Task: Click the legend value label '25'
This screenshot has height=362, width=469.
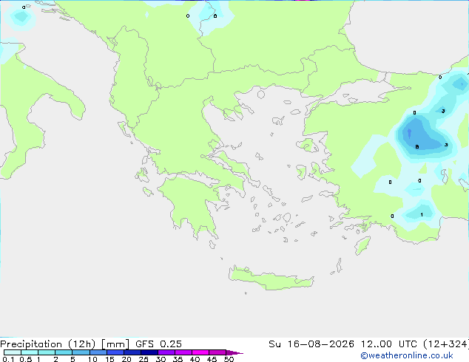Action: click(x=144, y=359)
